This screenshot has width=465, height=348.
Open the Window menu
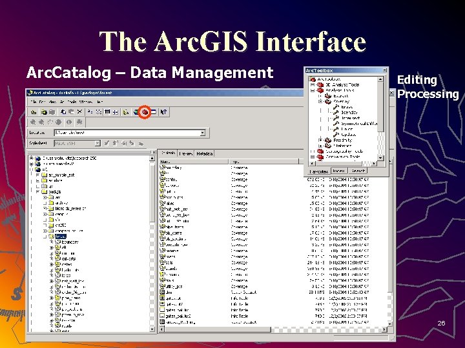(x=86, y=102)
